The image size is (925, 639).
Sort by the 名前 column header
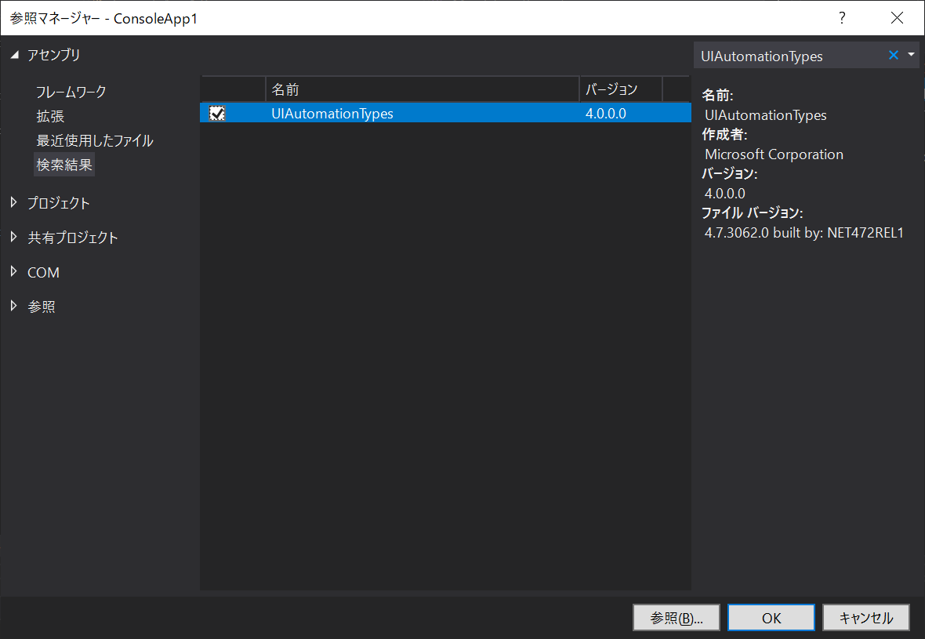point(422,89)
